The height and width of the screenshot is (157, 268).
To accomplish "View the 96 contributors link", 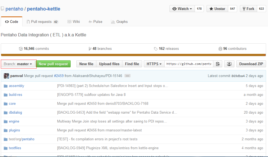I will pos(233,49).
